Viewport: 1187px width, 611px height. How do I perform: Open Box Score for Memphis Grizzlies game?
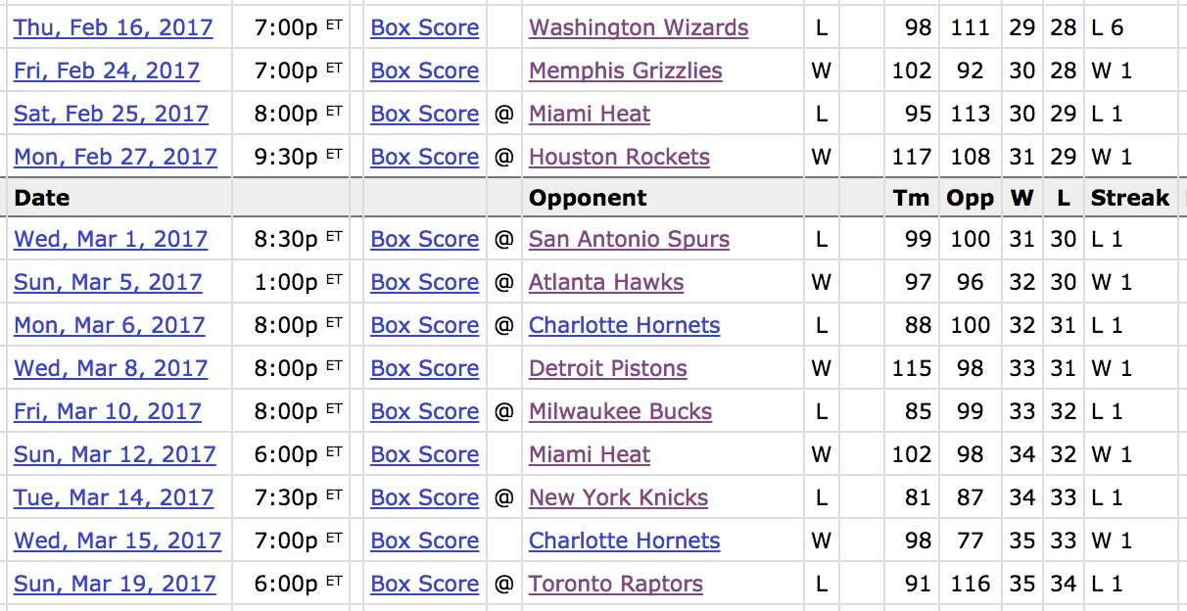424,70
